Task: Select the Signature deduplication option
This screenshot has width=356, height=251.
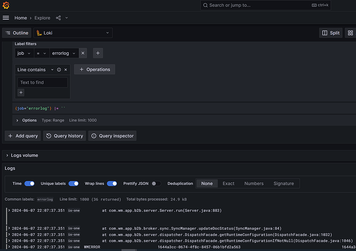Action: click(x=283, y=183)
